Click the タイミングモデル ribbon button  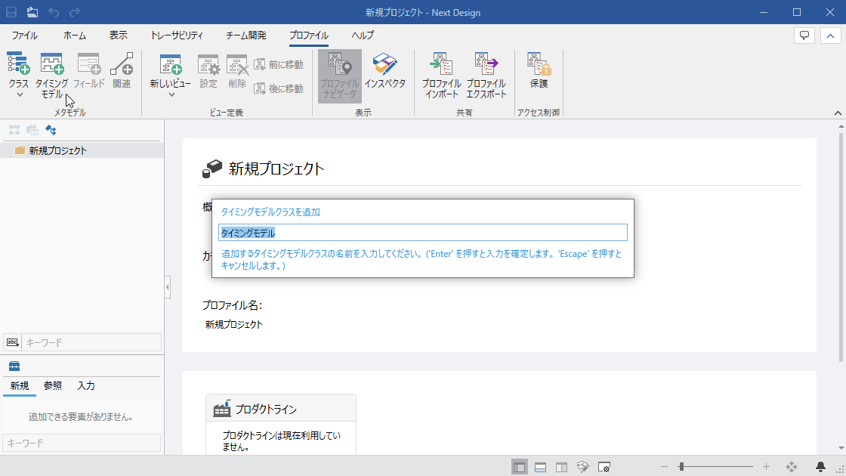click(x=52, y=76)
